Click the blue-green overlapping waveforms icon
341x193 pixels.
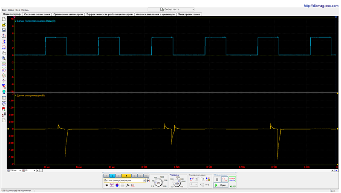(x=4, y=70)
